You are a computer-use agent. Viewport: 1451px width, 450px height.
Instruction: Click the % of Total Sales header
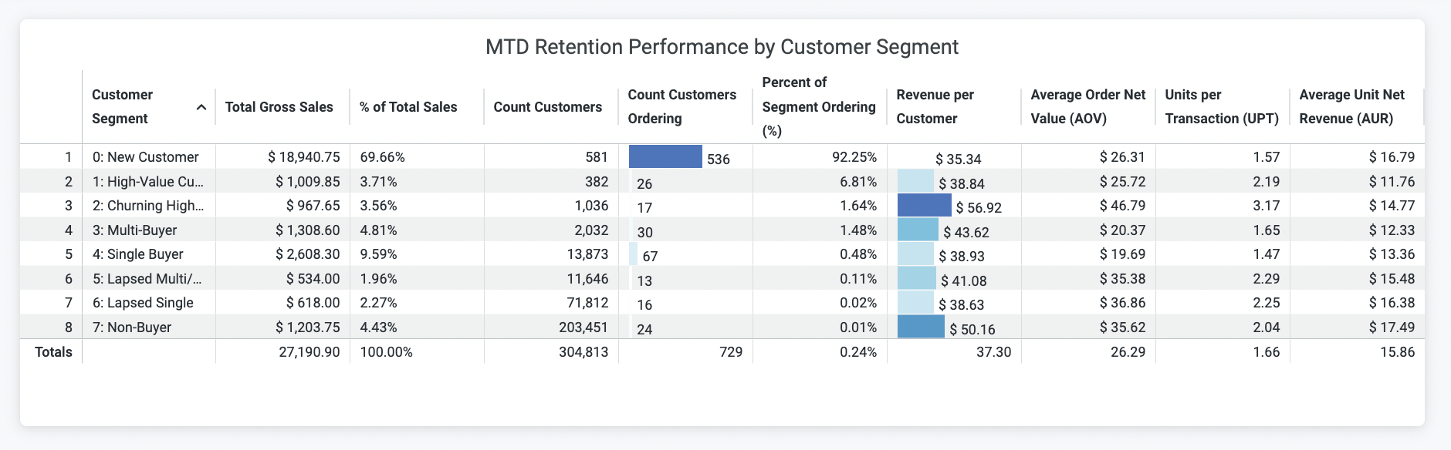408,107
